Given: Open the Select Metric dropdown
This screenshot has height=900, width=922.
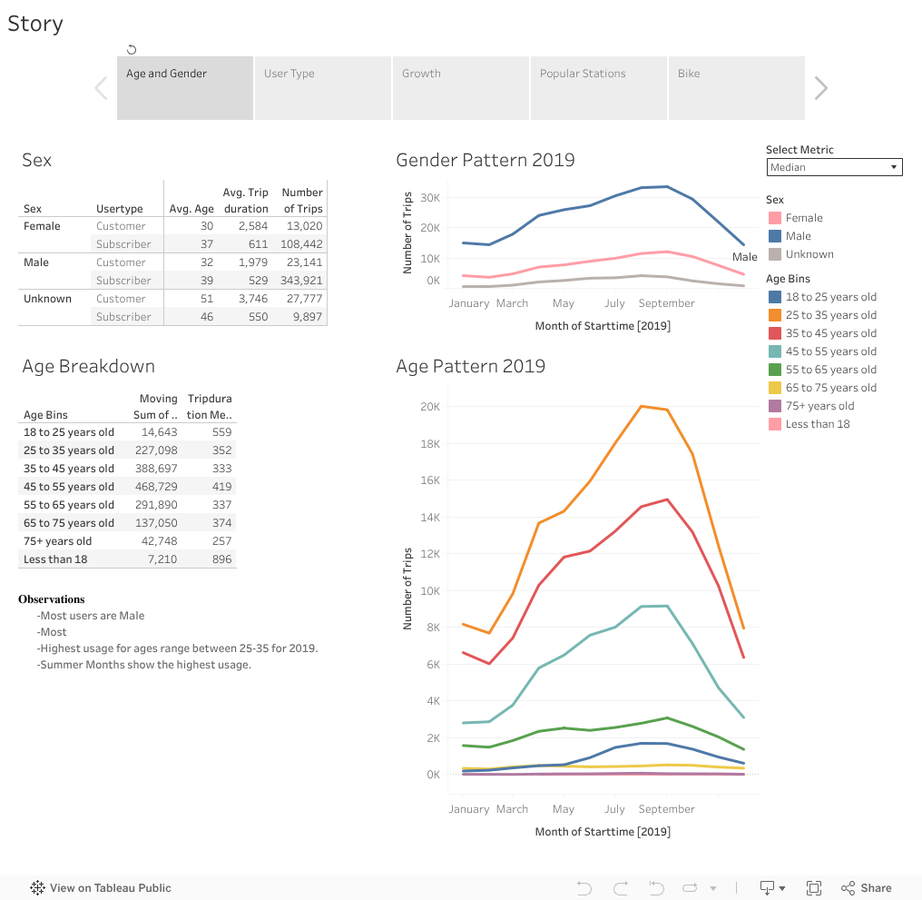Looking at the screenshot, I should tap(834, 167).
